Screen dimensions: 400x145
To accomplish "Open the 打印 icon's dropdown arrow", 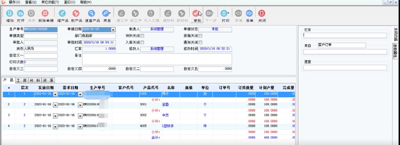I will tap(229, 13).
